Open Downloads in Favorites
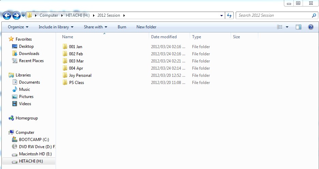This screenshot has width=319, height=169. [x=29, y=54]
